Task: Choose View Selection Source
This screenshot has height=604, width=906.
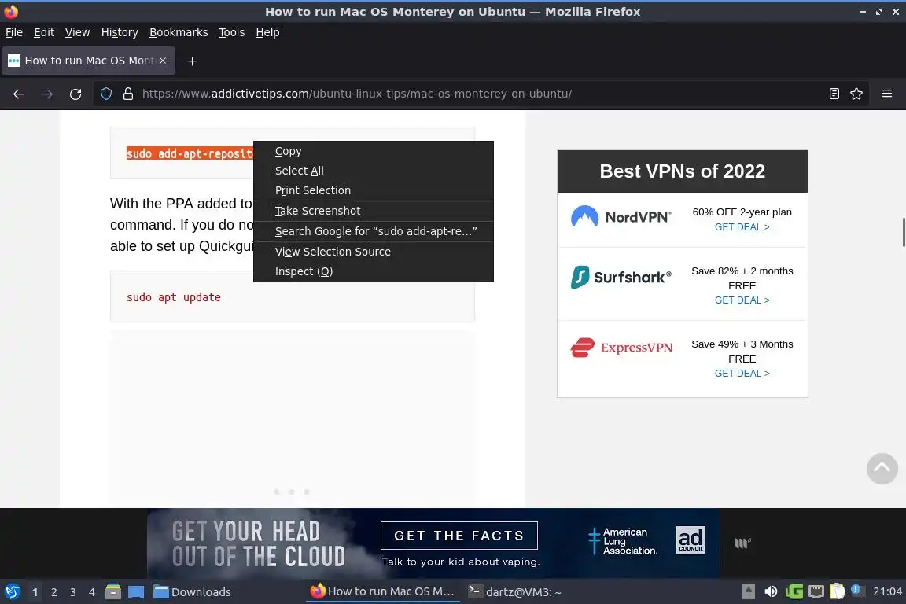Action: [x=374, y=252]
